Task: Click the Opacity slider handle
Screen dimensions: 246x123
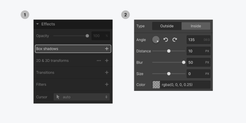Action: point(87,36)
